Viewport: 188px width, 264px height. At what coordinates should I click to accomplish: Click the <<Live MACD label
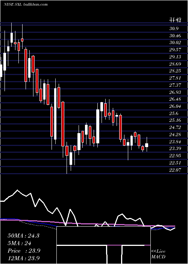tap(158, 254)
